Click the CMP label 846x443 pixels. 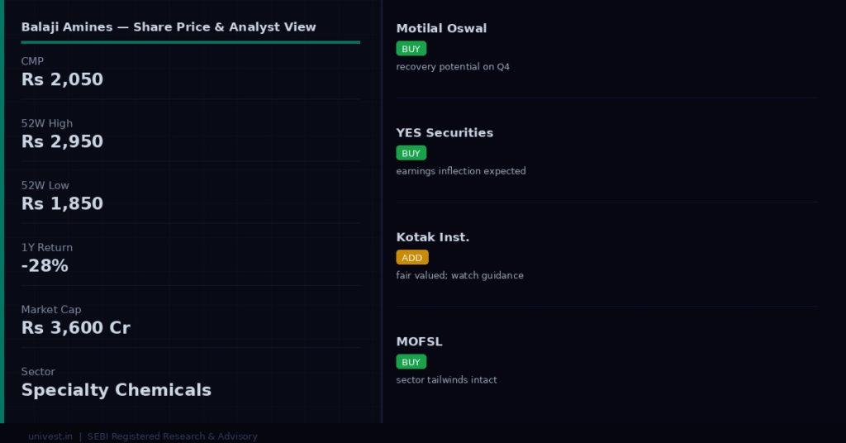[x=32, y=61]
